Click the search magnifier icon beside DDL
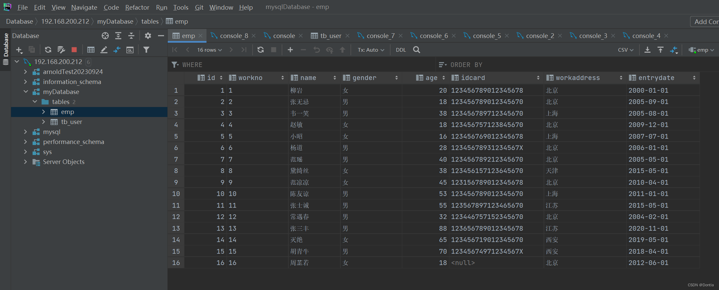Viewport: 719px width, 290px height. click(416, 50)
